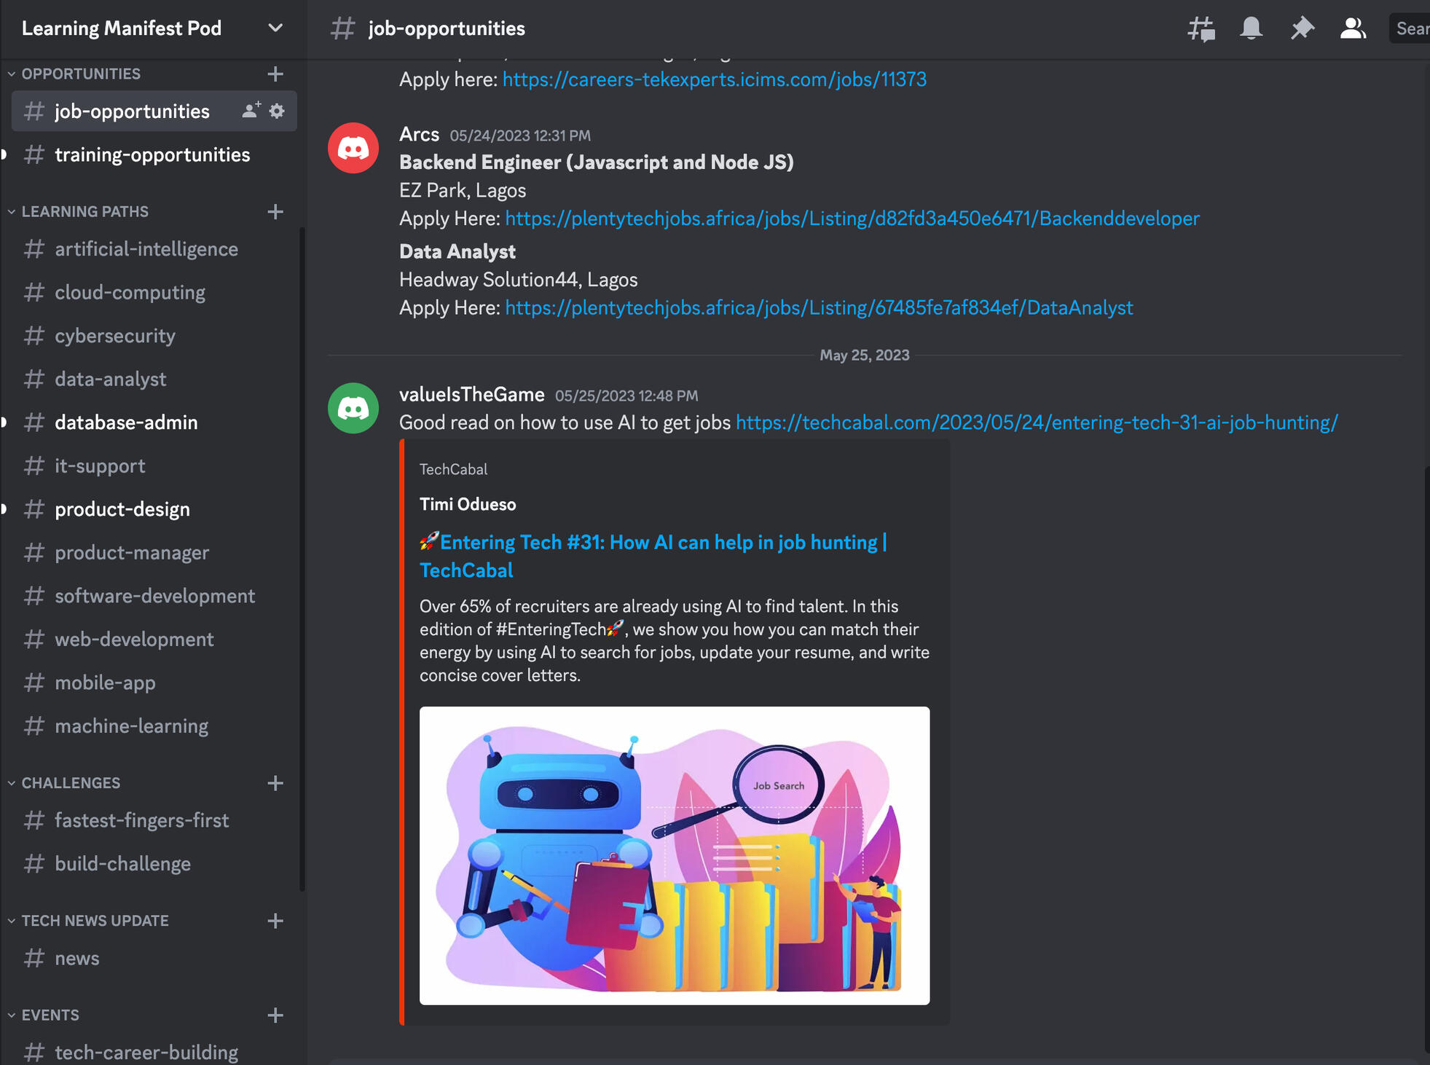Open the techcabal.com article link
1430x1065 pixels.
1036,423
